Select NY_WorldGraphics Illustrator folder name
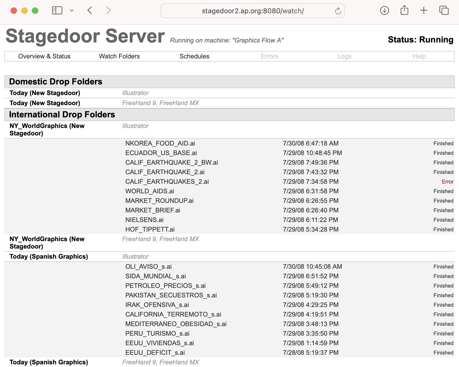Screen dimensions: 459x367 tap(47, 130)
